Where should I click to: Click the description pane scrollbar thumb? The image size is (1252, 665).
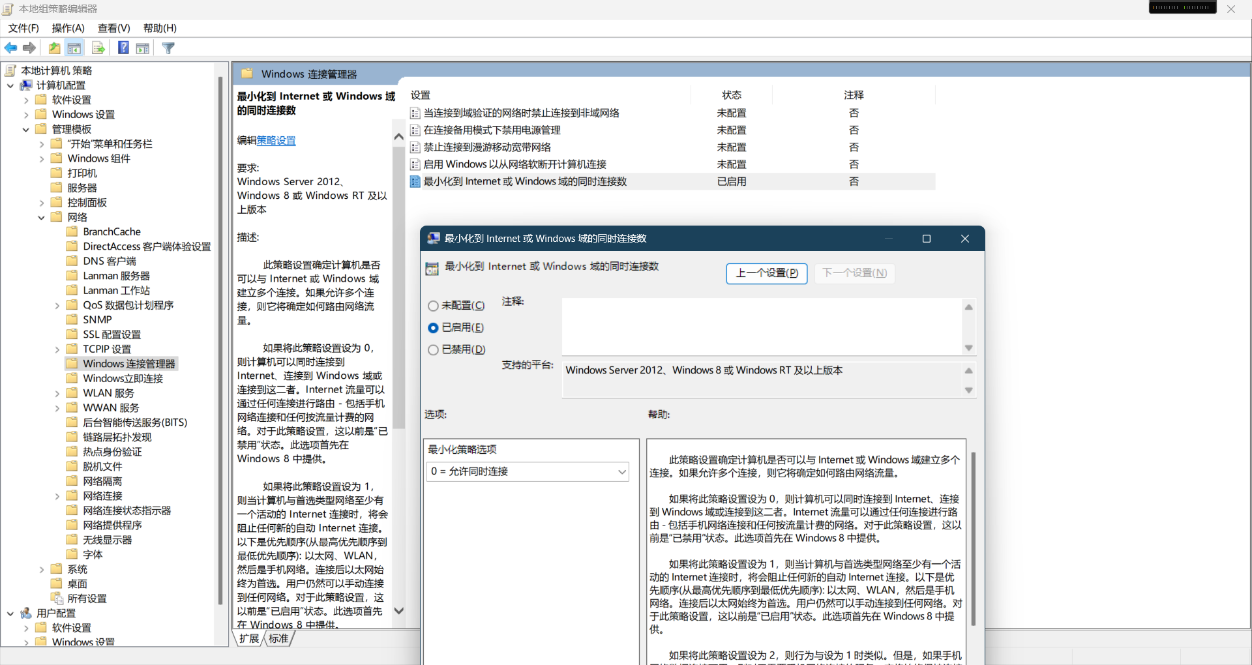click(398, 287)
